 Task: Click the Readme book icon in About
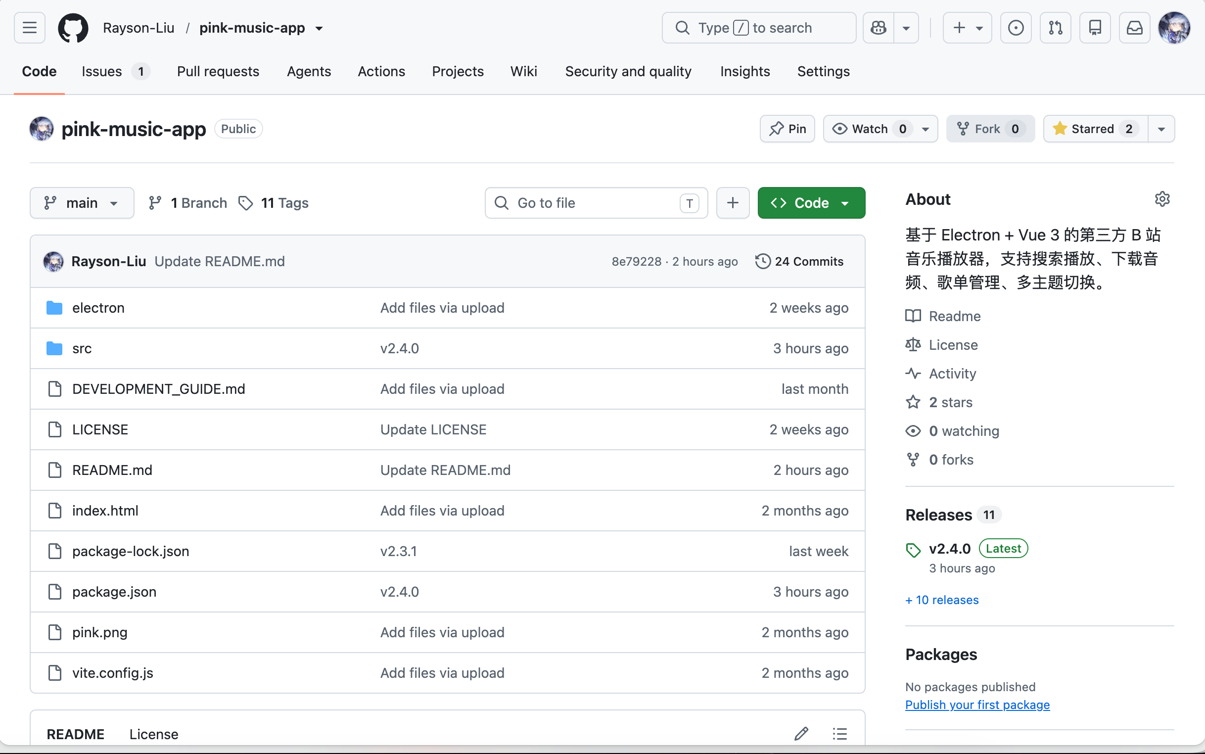(913, 316)
